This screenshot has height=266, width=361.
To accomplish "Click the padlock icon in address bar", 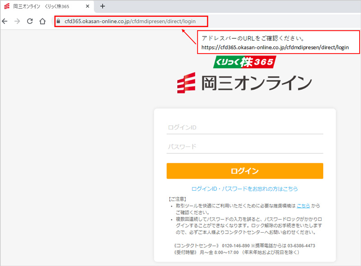I will [59, 21].
